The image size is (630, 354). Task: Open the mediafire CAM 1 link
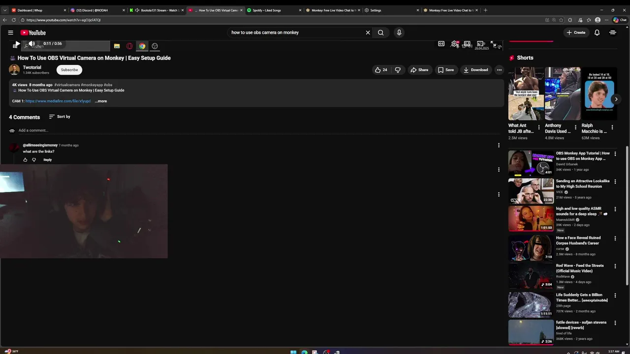[58, 101]
